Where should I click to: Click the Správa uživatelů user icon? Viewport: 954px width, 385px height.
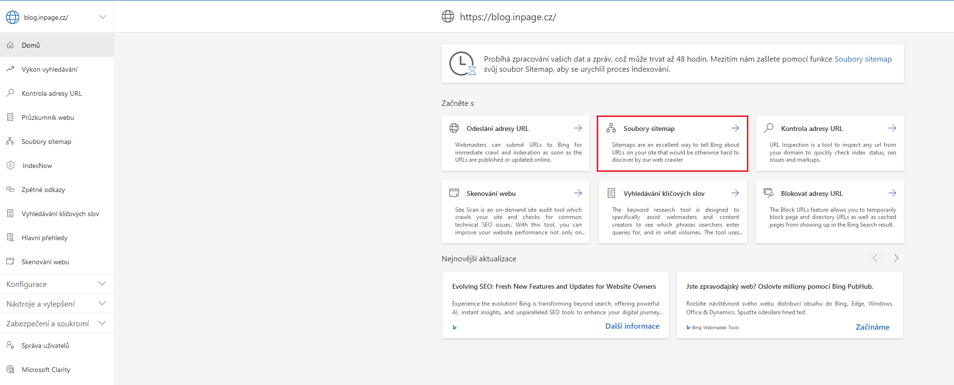(10, 346)
